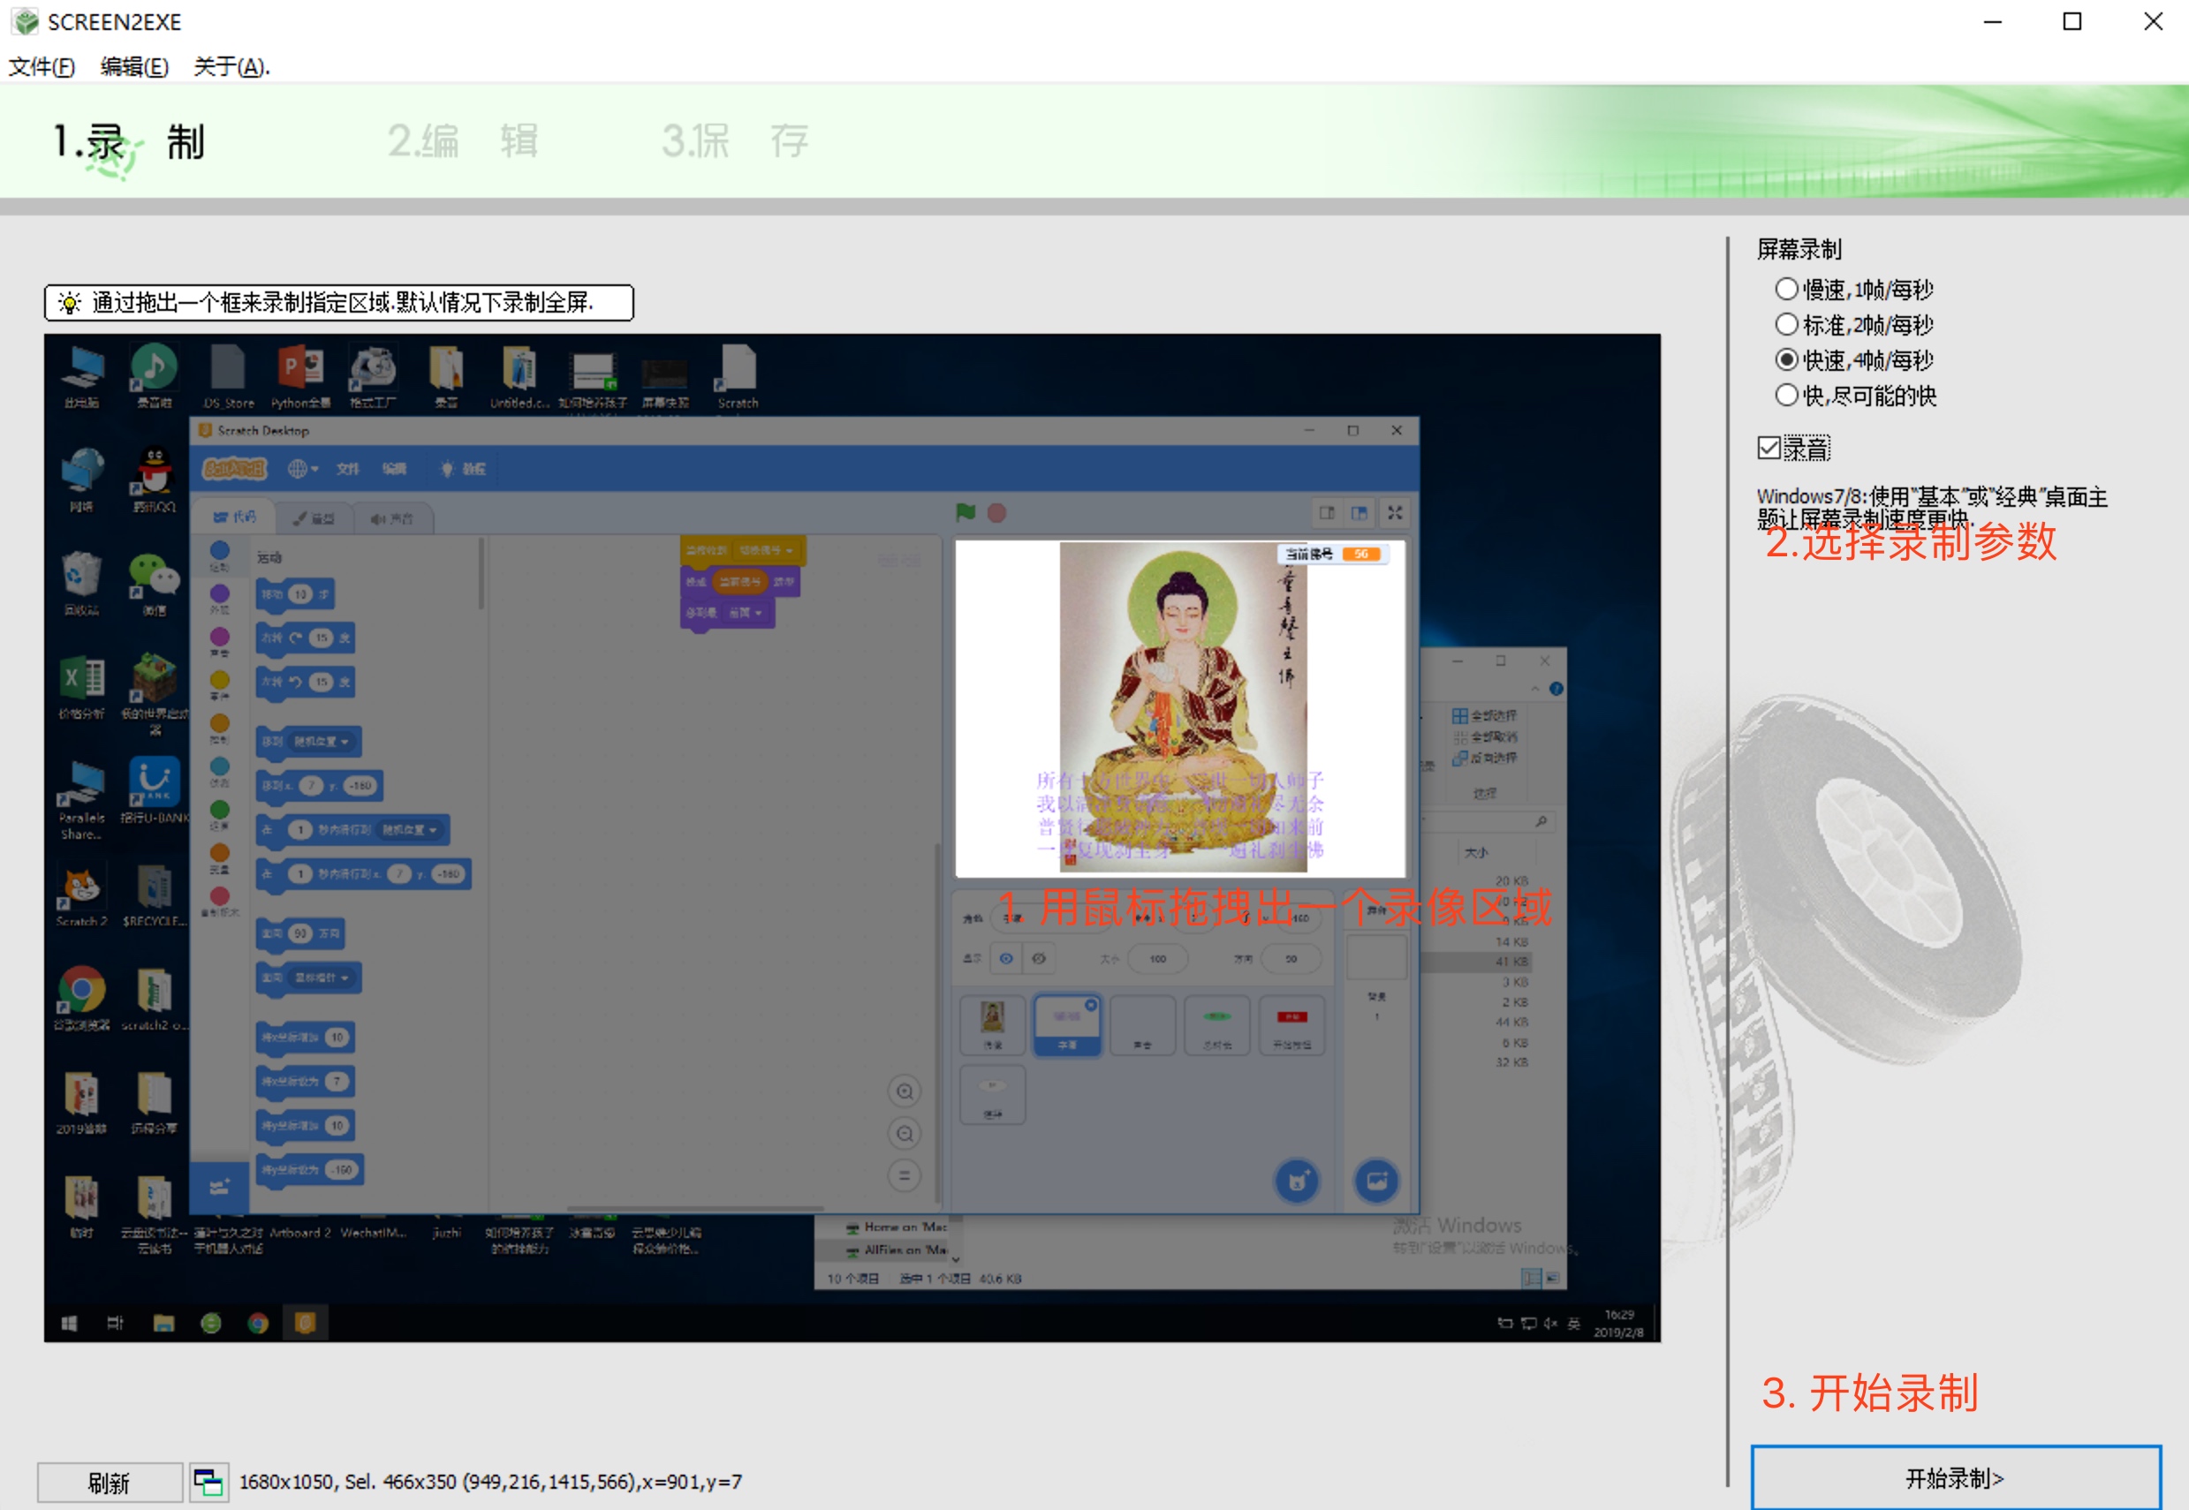Click the Scratch add-backdrop button in preview
Image resolution: width=2189 pixels, height=1510 pixels.
[1377, 1181]
